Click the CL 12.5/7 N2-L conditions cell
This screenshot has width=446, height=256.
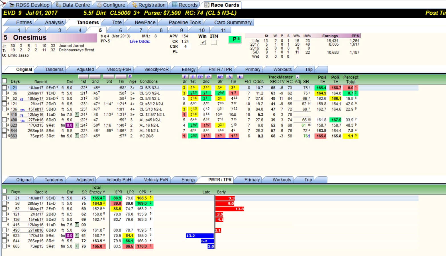pyautogui.click(x=152, y=114)
